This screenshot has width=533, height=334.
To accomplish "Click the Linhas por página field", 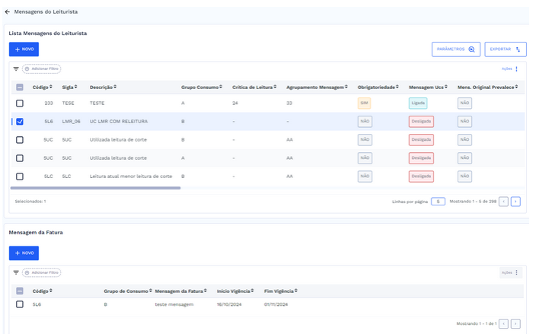I will (x=438, y=202).
